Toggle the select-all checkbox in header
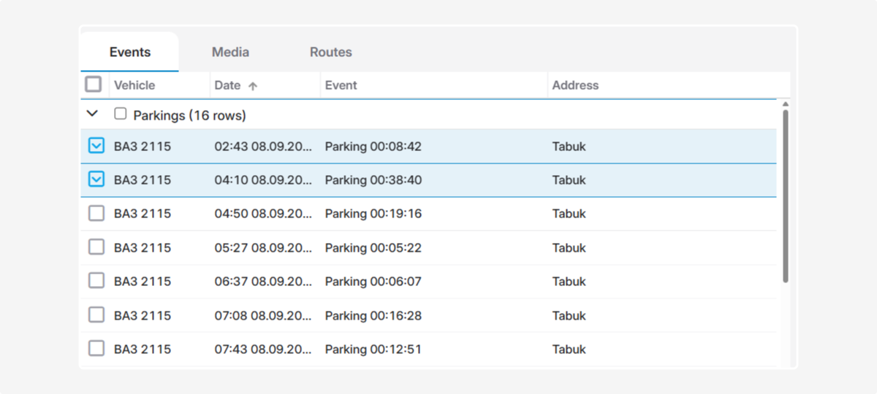Image resolution: width=877 pixels, height=394 pixels. [x=94, y=85]
